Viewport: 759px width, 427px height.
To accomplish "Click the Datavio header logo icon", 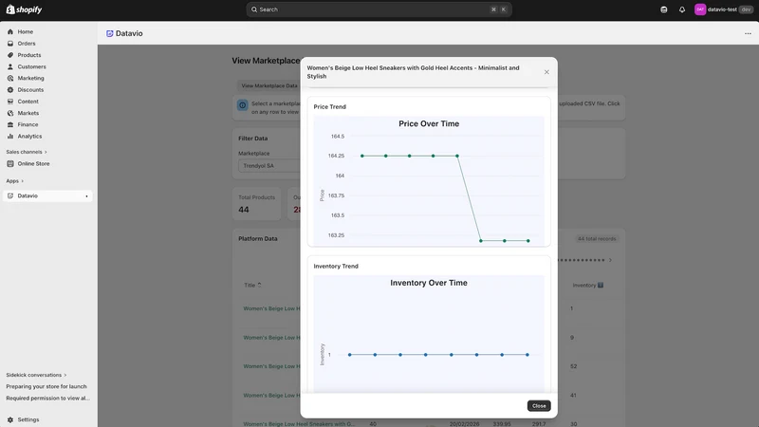I will coord(110,33).
